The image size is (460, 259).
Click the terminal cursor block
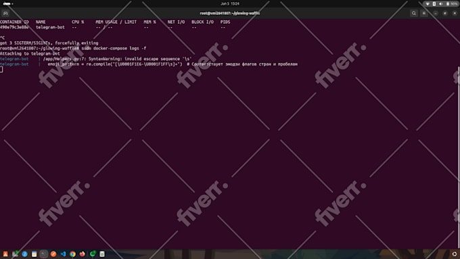click(x=1, y=70)
